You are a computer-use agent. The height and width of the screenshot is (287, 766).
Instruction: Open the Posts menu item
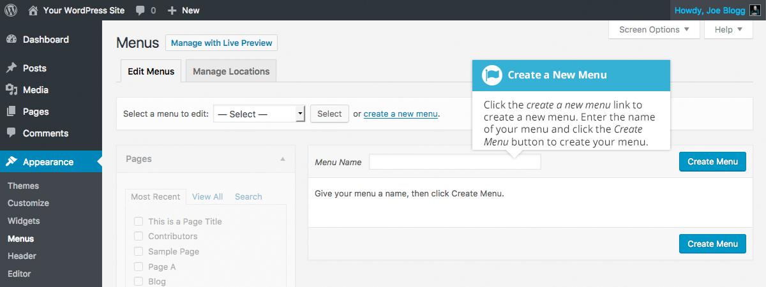click(51, 68)
